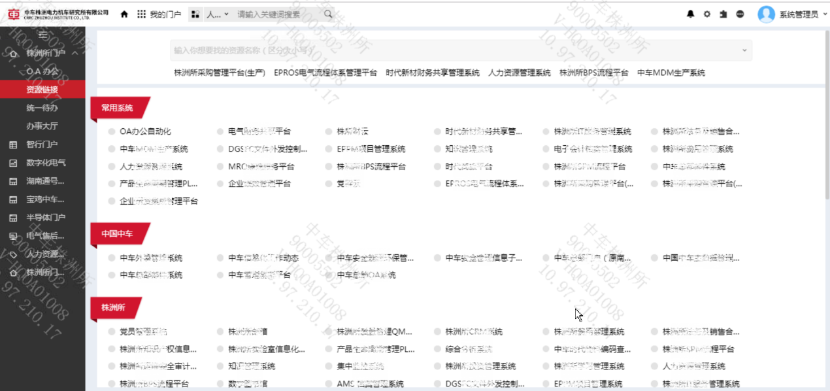The image size is (830, 391).
Task: Open settings via the gear icon
Action: coord(706,14)
